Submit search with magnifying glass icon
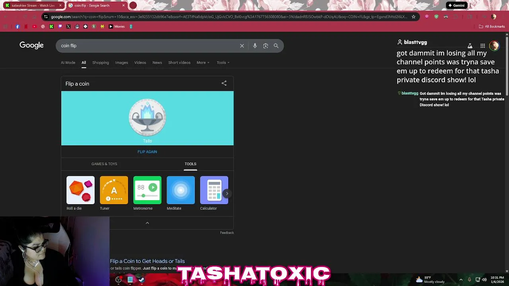This screenshot has width=509, height=286. [276, 46]
